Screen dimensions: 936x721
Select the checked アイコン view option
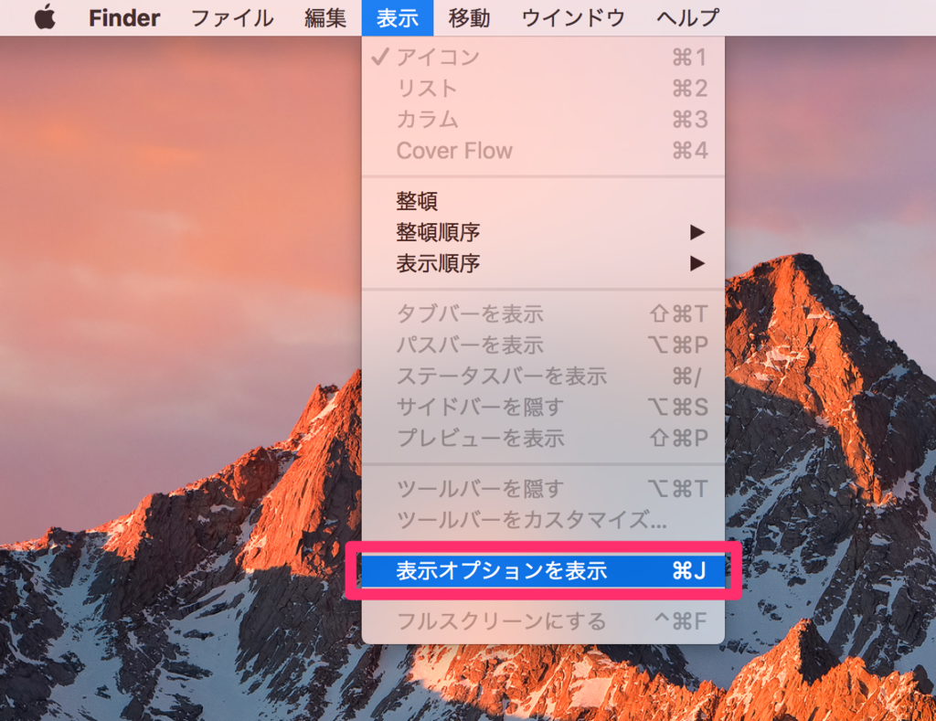click(543, 58)
